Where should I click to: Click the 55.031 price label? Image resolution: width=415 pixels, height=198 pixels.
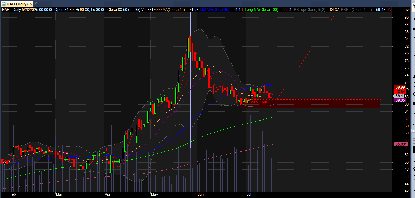click(401, 144)
